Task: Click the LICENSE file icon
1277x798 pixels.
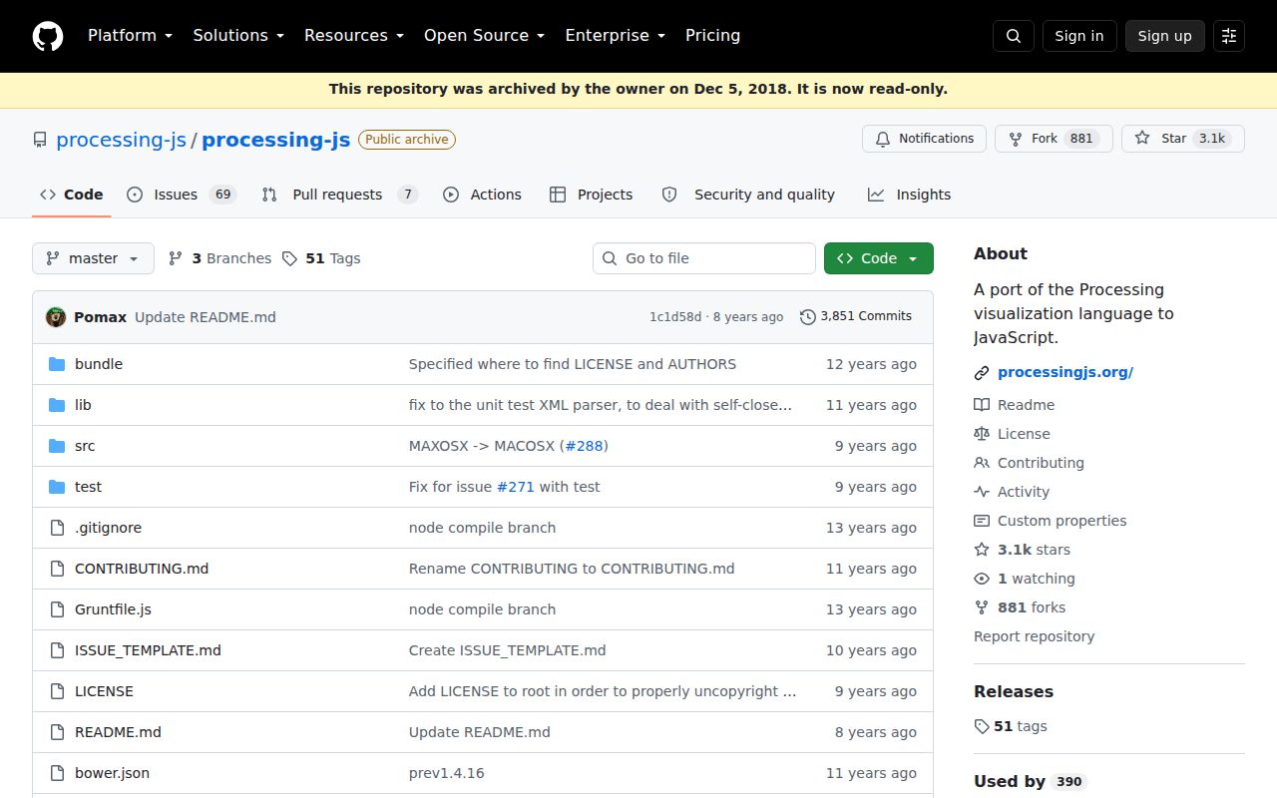Action: (x=57, y=691)
